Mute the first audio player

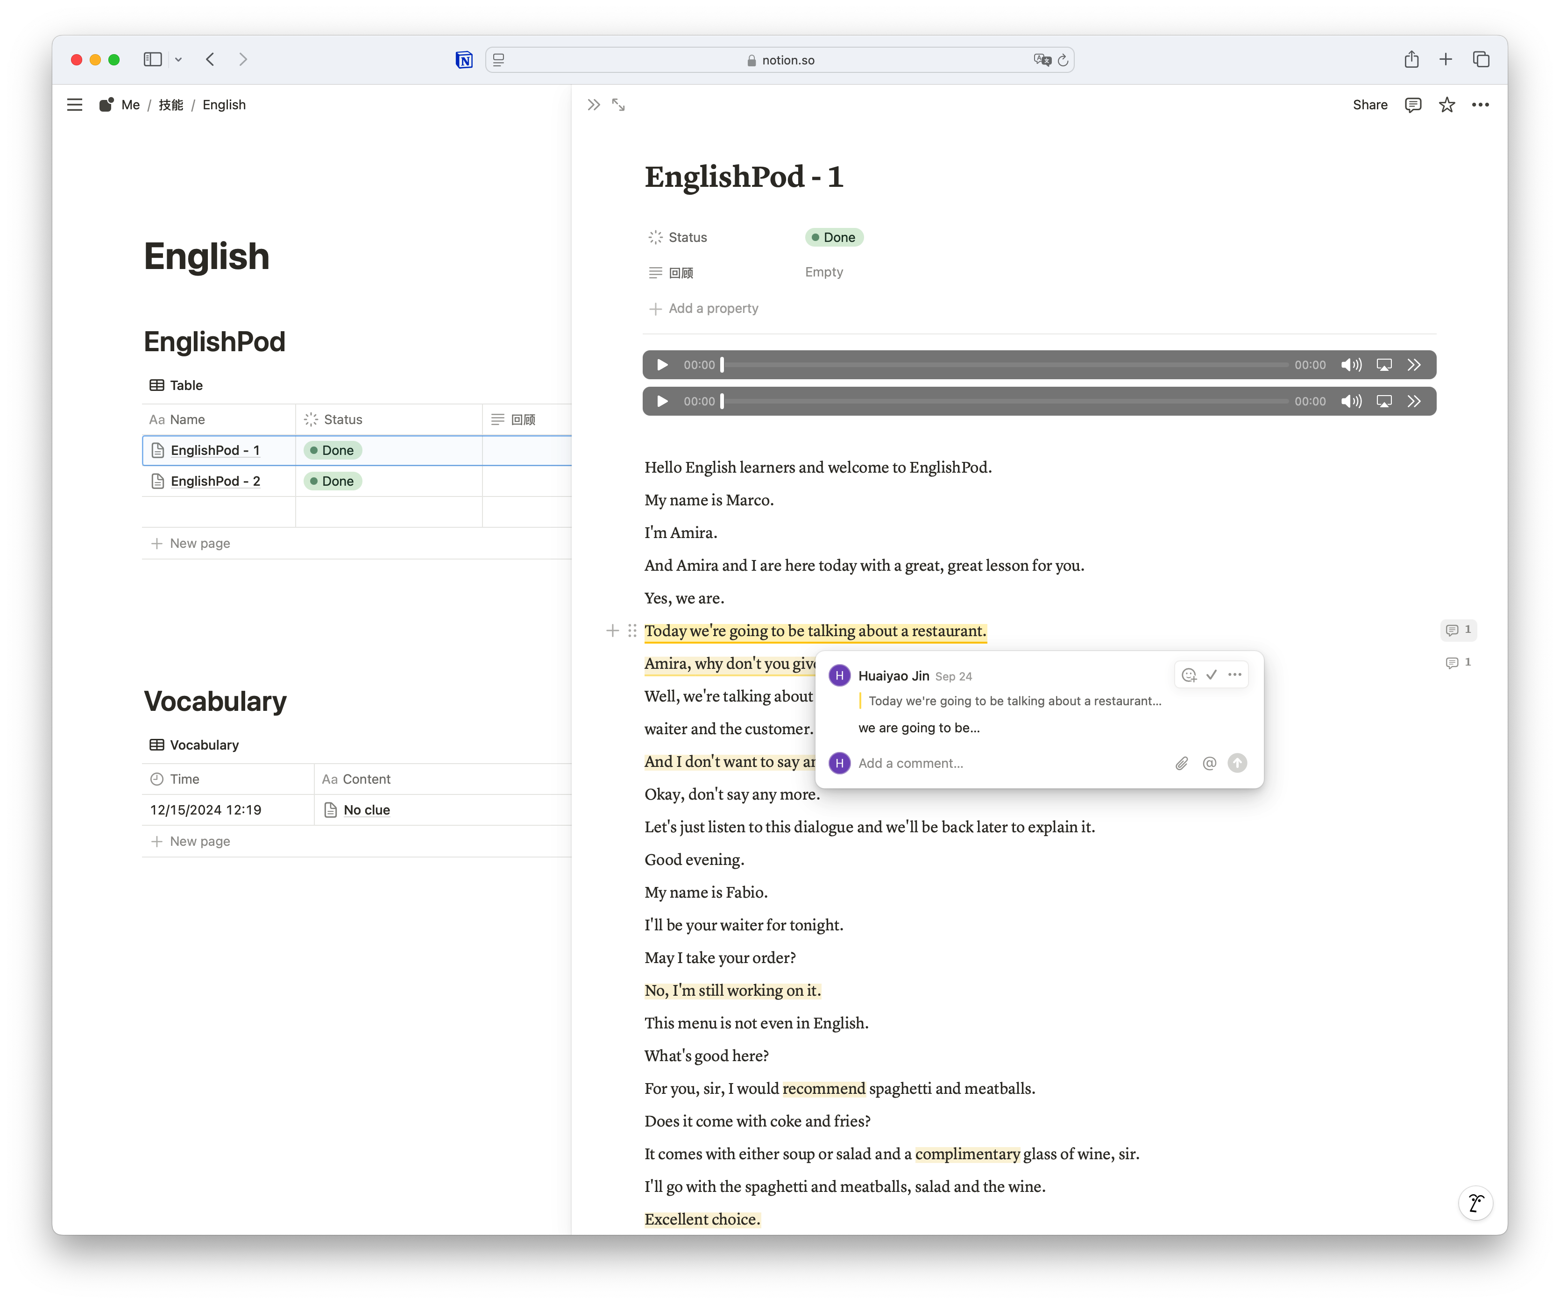pyautogui.click(x=1351, y=365)
